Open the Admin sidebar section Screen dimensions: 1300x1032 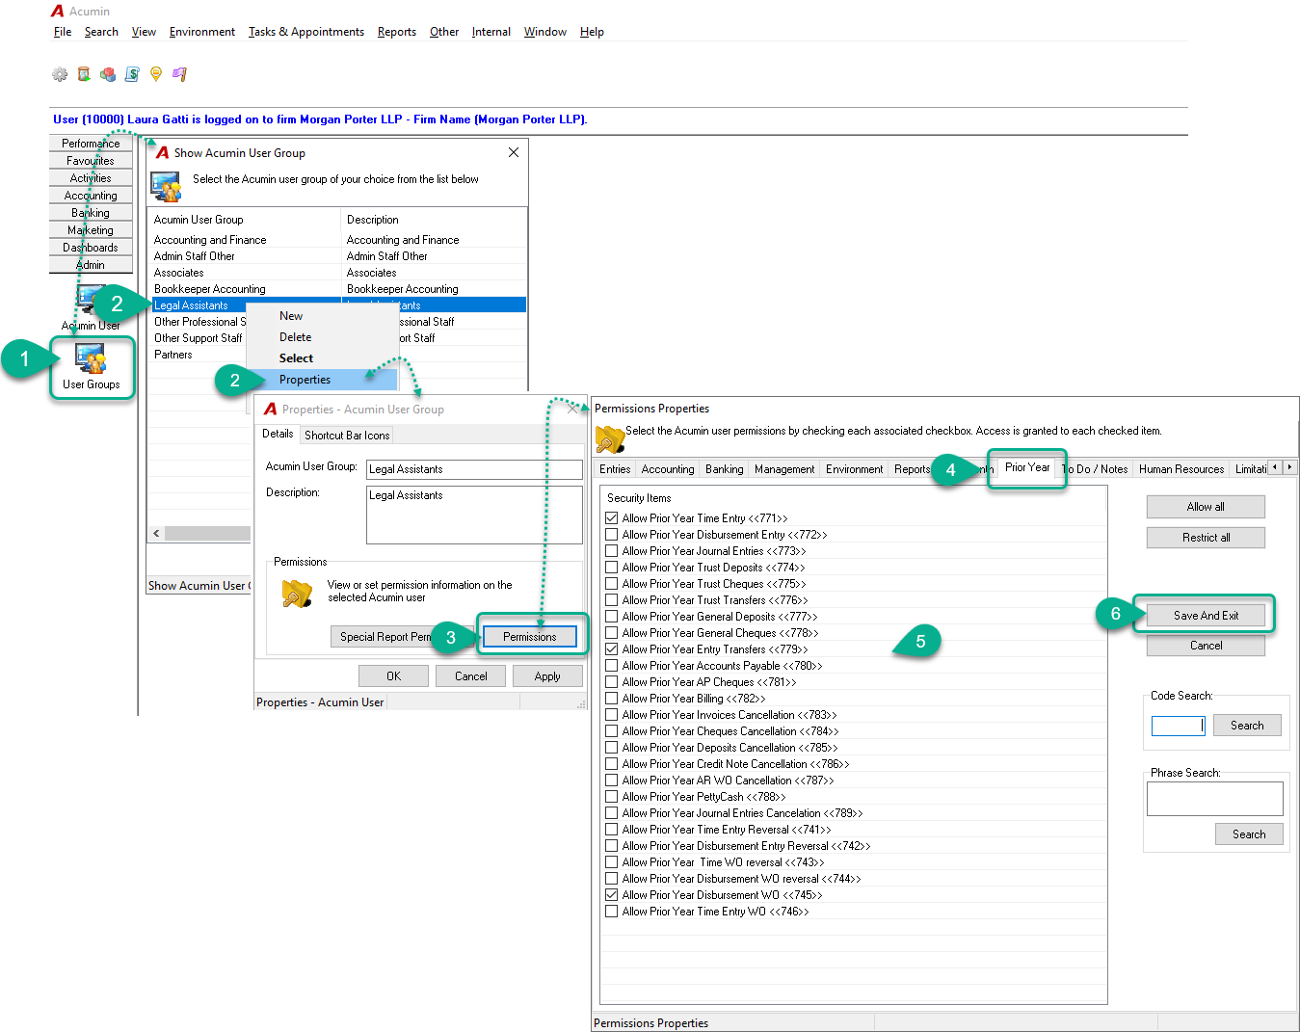(91, 265)
